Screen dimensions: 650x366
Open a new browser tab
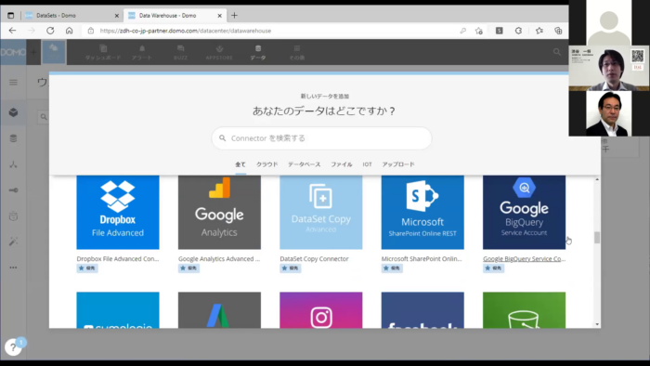[x=234, y=16]
